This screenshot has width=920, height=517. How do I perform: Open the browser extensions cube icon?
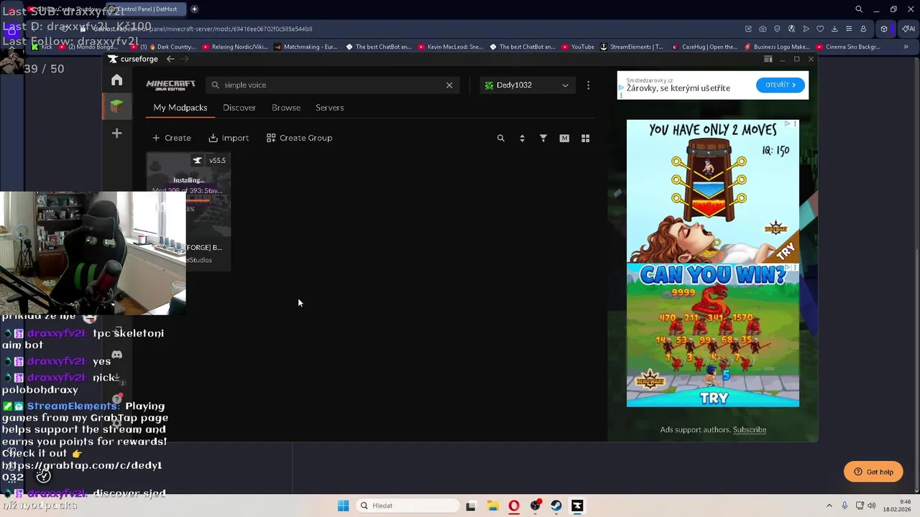pyautogui.click(x=884, y=29)
